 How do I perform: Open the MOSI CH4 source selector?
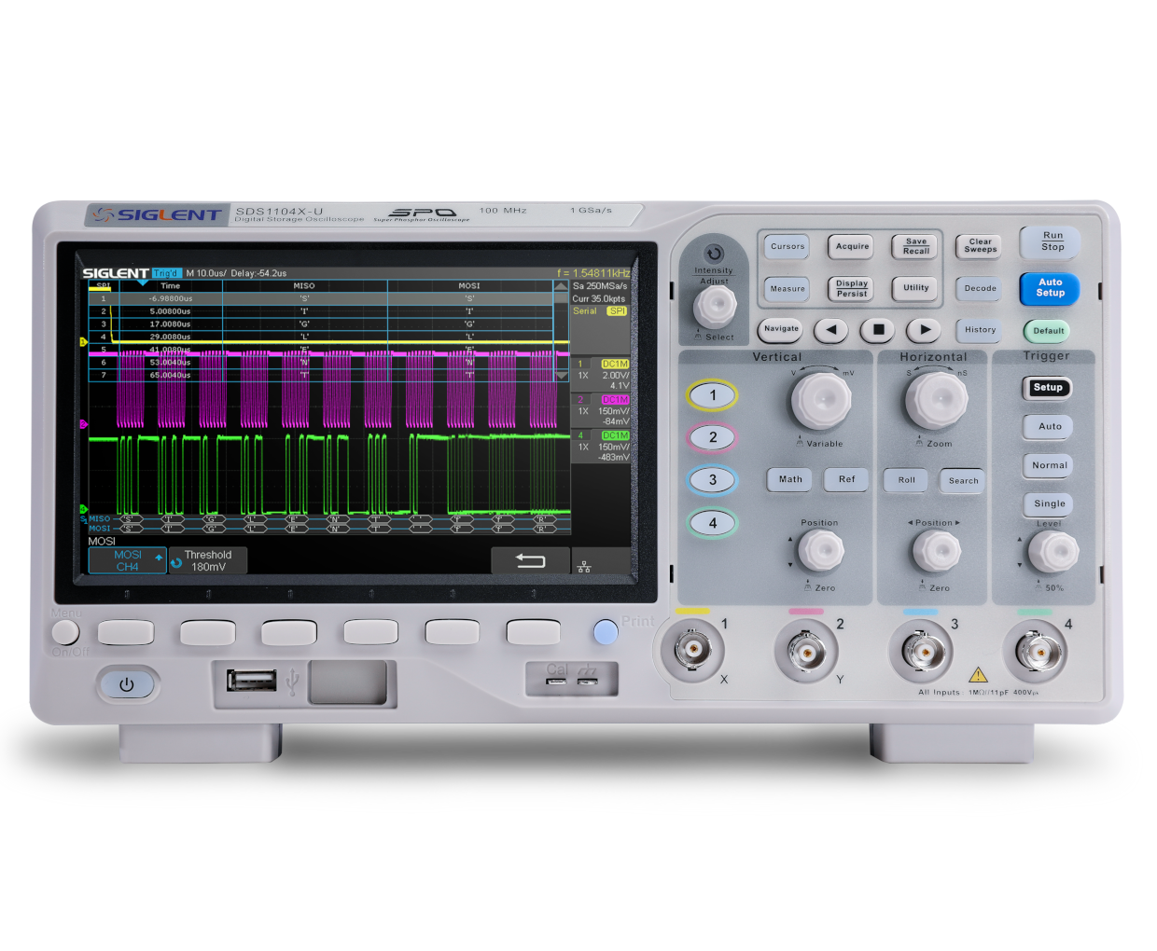coord(127,560)
